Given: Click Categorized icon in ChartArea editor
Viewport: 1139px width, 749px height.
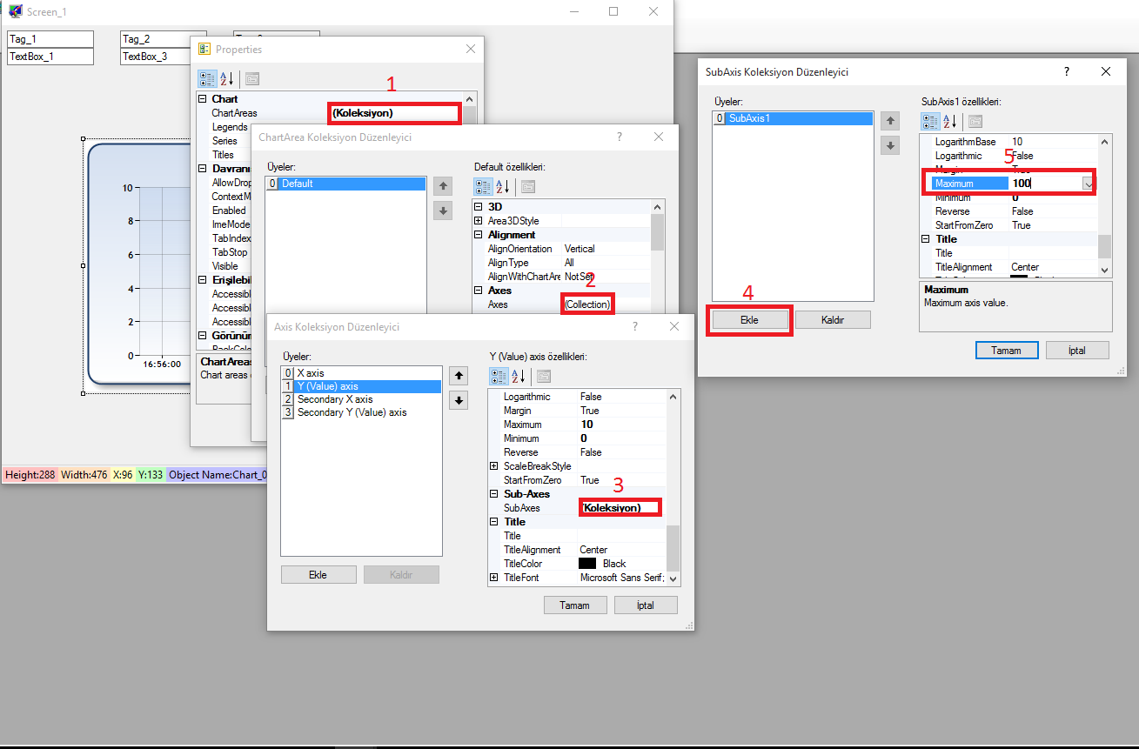Looking at the screenshot, I should pyautogui.click(x=483, y=186).
